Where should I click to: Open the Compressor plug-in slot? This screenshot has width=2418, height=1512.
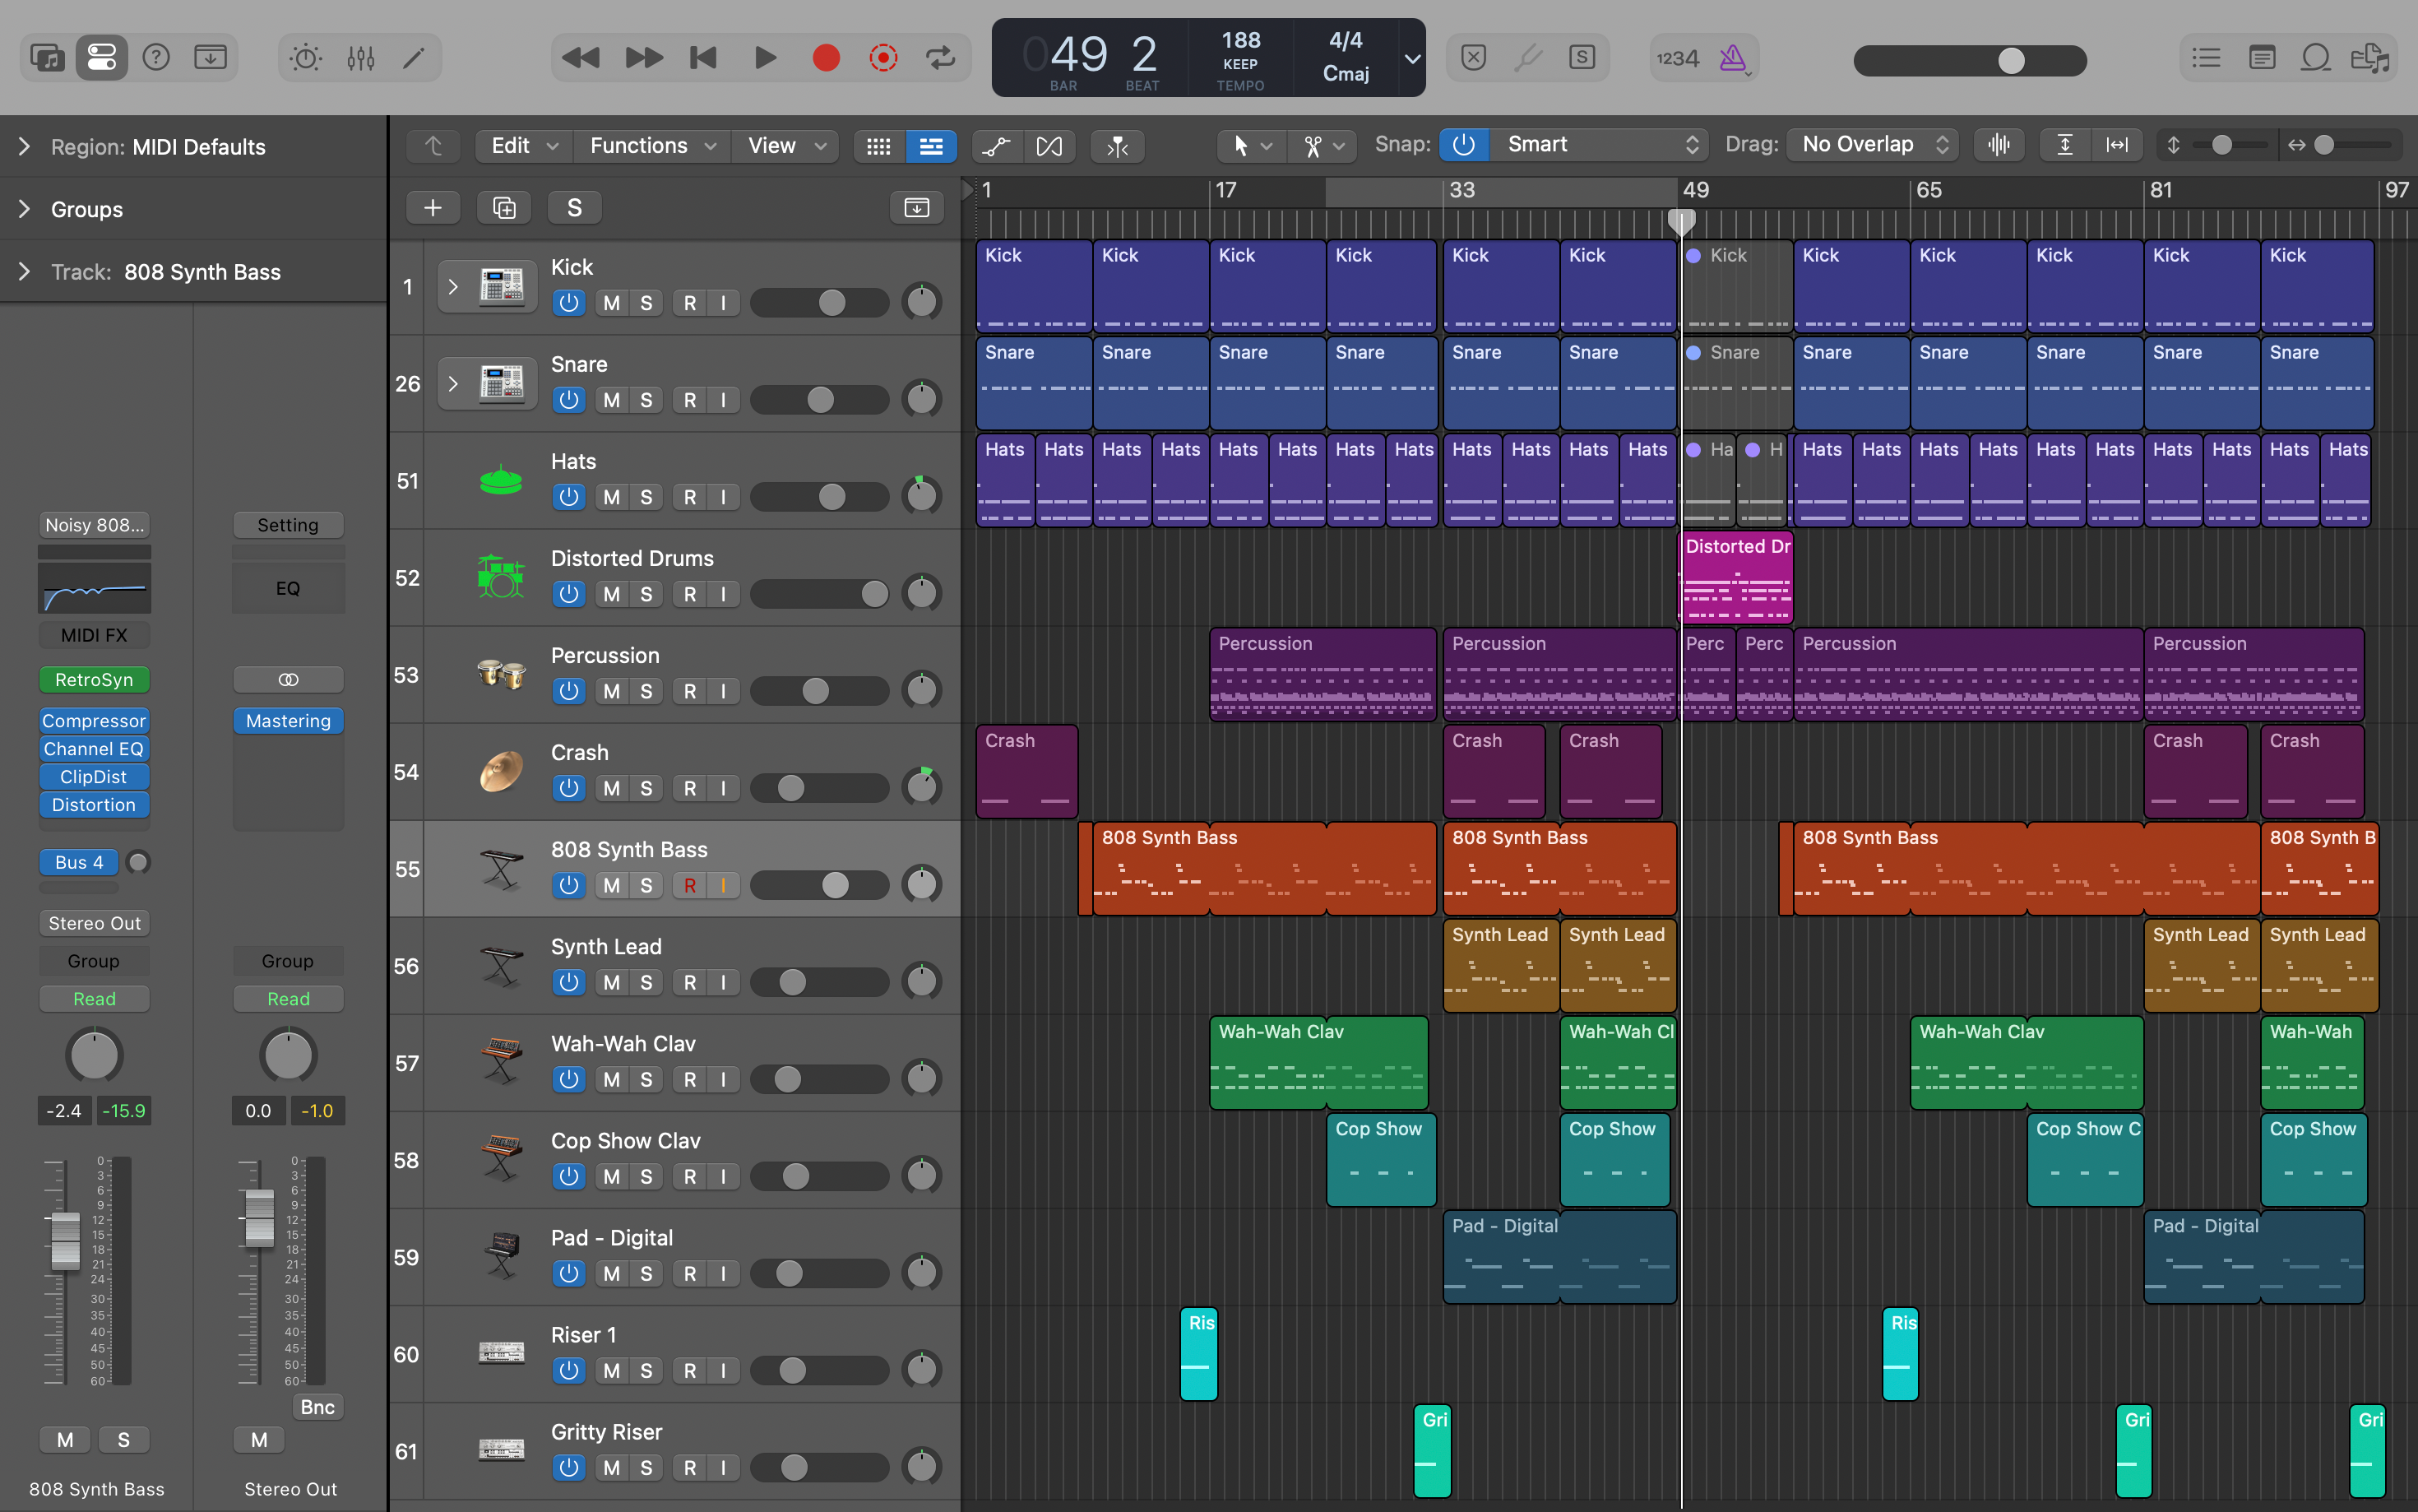94,721
